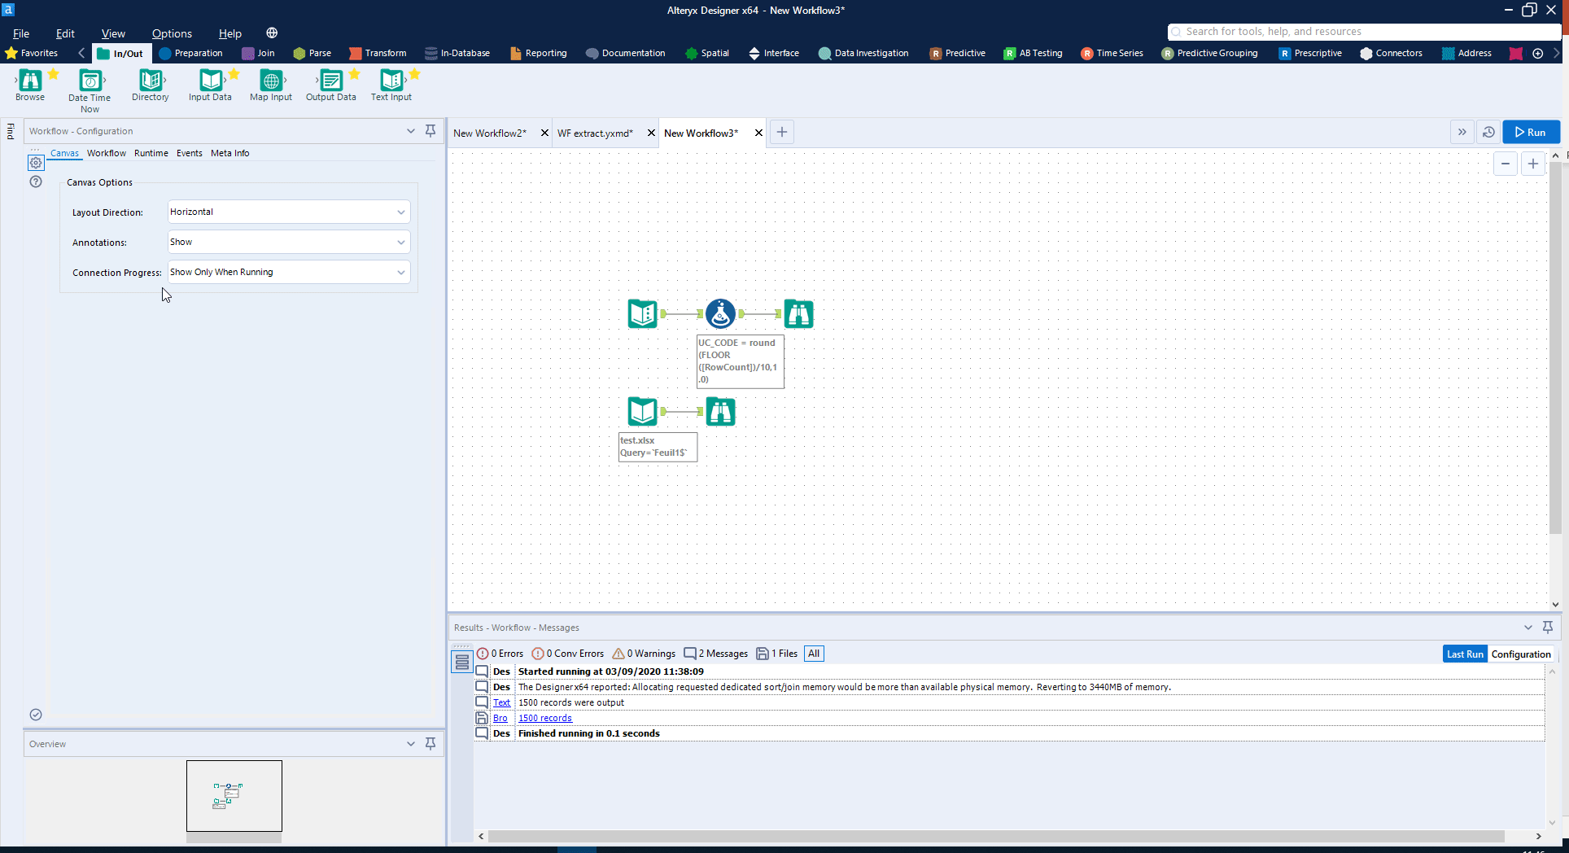Image resolution: width=1569 pixels, height=853 pixels.
Task: Open the File menu
Action: [x=21, y=33]
